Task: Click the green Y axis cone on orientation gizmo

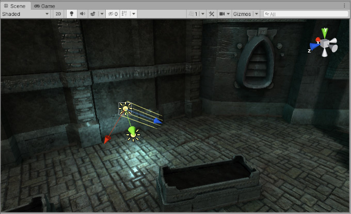Action: tap(324, 33)
